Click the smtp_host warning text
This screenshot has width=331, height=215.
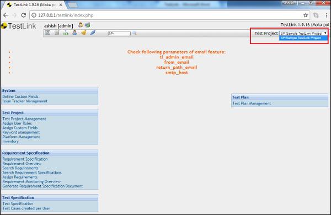(177, 73)
